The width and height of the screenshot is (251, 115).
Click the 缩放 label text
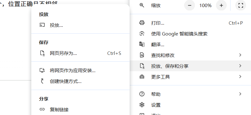[x=156, y=6]
